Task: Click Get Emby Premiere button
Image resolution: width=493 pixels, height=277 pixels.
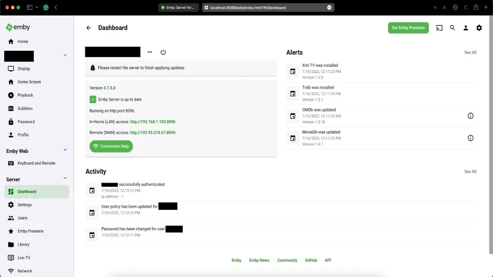Action: point(408,28)
